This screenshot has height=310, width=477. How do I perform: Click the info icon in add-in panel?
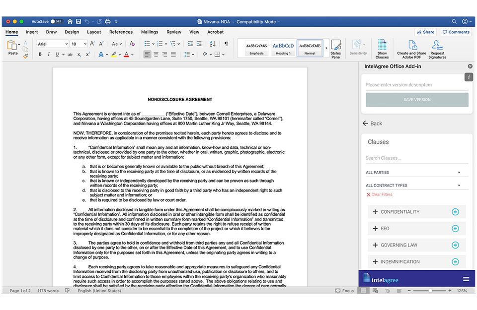469,77
